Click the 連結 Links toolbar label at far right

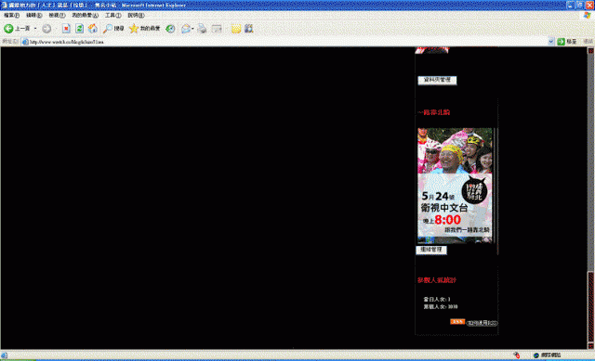(x=588, y=42)
